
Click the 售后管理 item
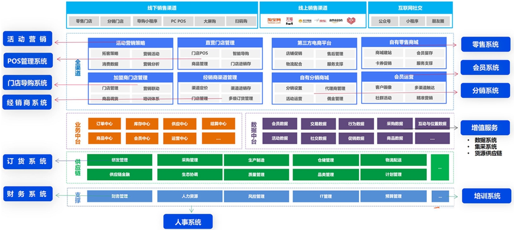pos(335,54)
